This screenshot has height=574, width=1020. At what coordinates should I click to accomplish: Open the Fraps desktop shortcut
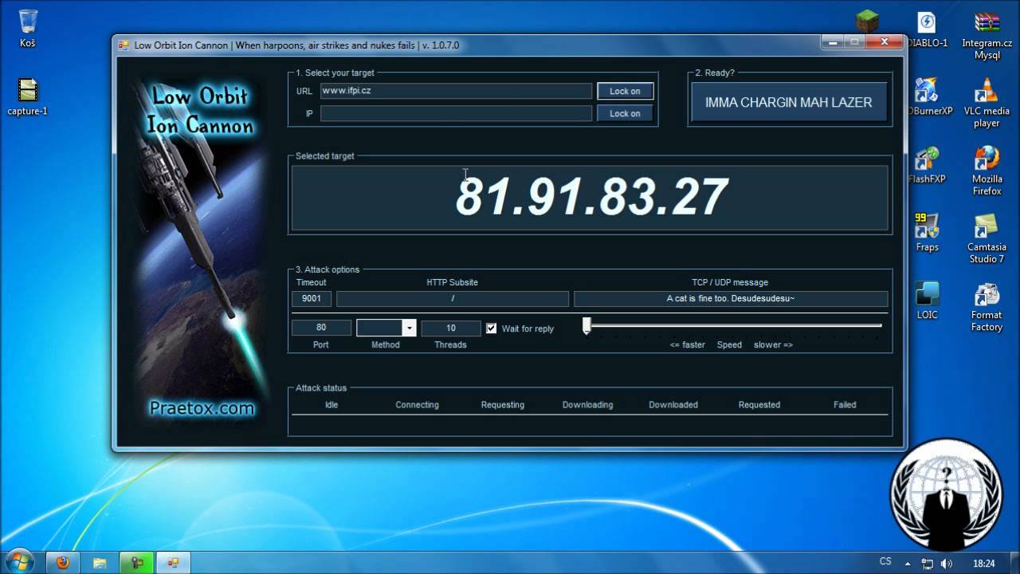coord(927,233)
